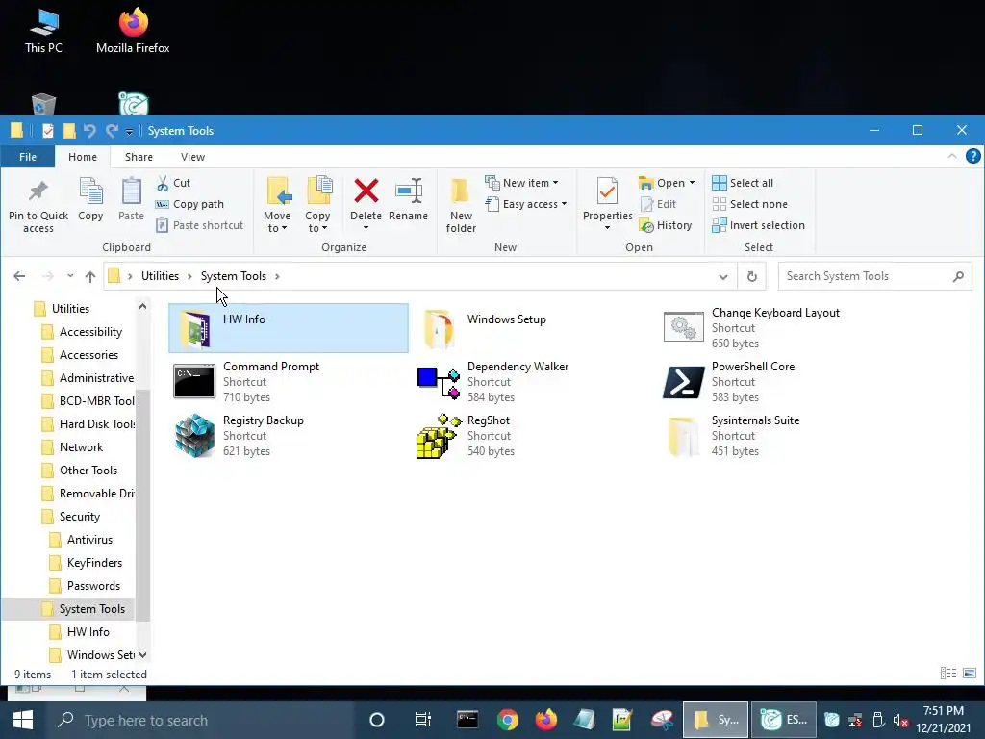Click the Undo icon in title bar
The image size is (985, 739).
point(89,131)
